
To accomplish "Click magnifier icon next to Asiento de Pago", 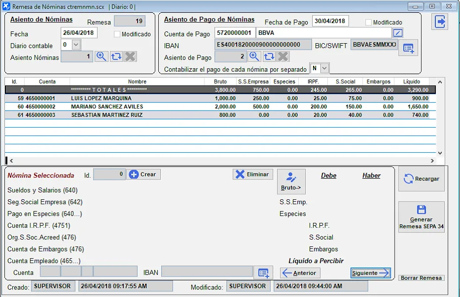I will [x=255, y=56].
